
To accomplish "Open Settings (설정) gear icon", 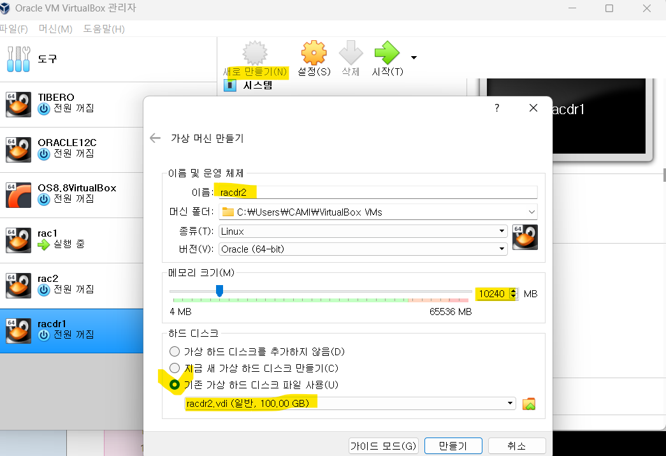I will pos(314,53).
